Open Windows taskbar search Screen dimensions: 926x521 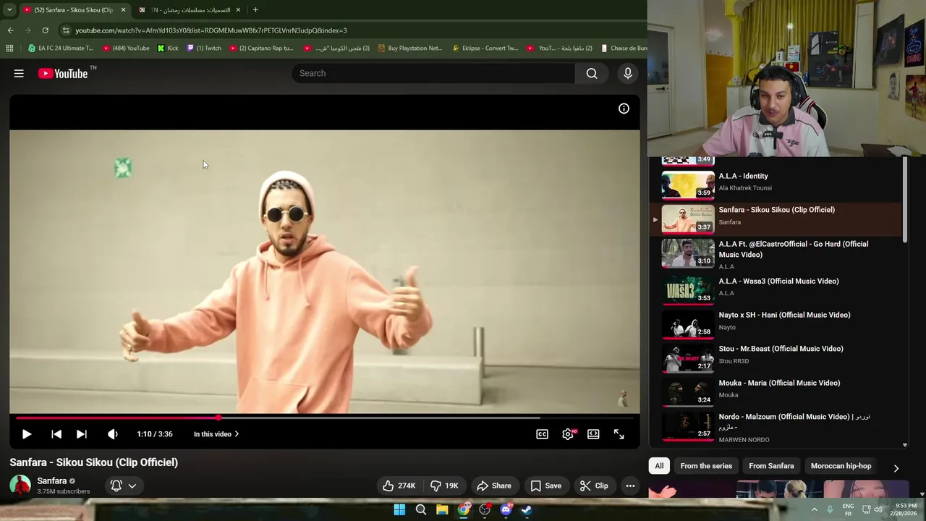pyautogui.click(x=421, y=509)
